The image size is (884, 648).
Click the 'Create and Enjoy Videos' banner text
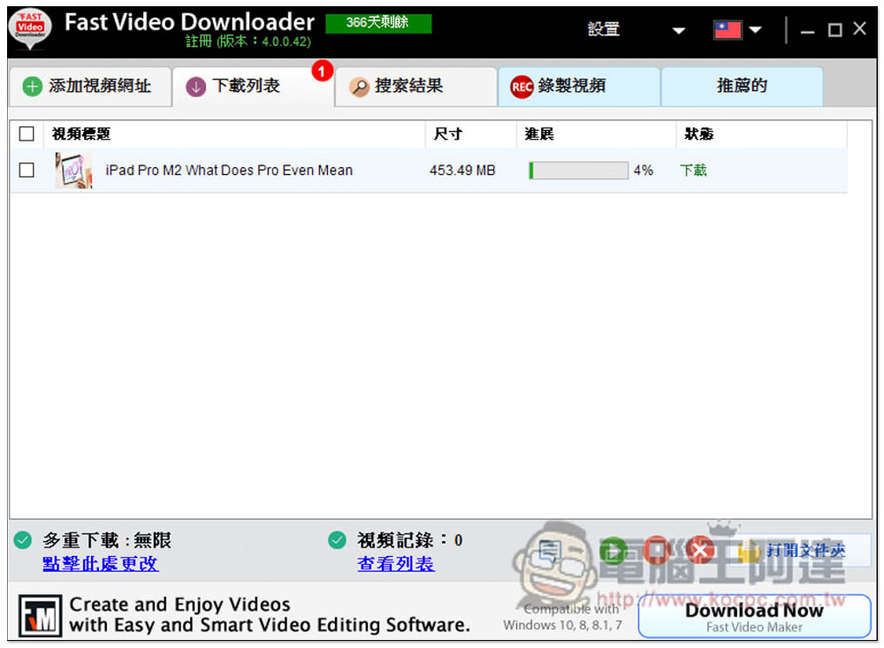tap(179, 605)
